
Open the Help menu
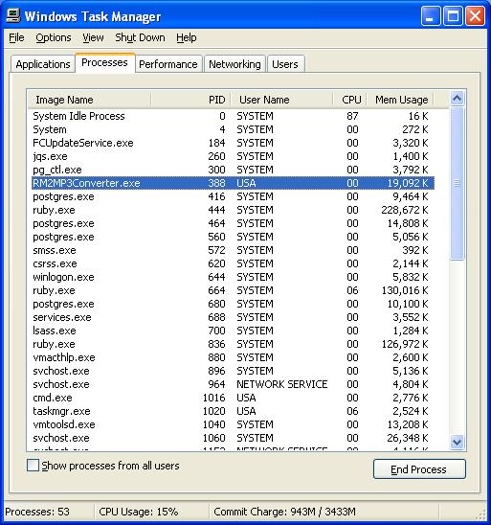187,37
